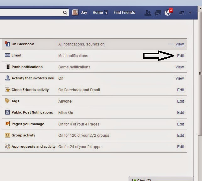This screenshot has width=202, height=181.
Task: Open the messages icon
Action: click(158, 13)
